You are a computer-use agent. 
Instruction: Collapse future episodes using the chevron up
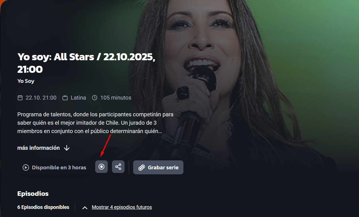coord(85,208)
